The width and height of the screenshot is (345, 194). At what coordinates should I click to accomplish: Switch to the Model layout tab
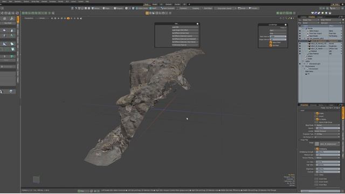point(155,4)
